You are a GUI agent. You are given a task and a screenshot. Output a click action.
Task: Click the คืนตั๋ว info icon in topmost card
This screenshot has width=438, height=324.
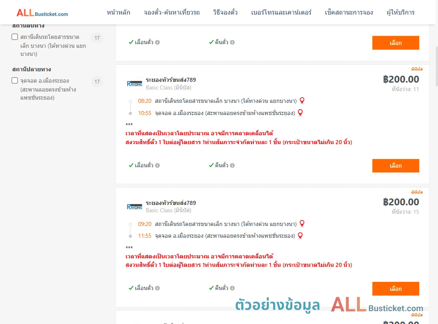232,43
